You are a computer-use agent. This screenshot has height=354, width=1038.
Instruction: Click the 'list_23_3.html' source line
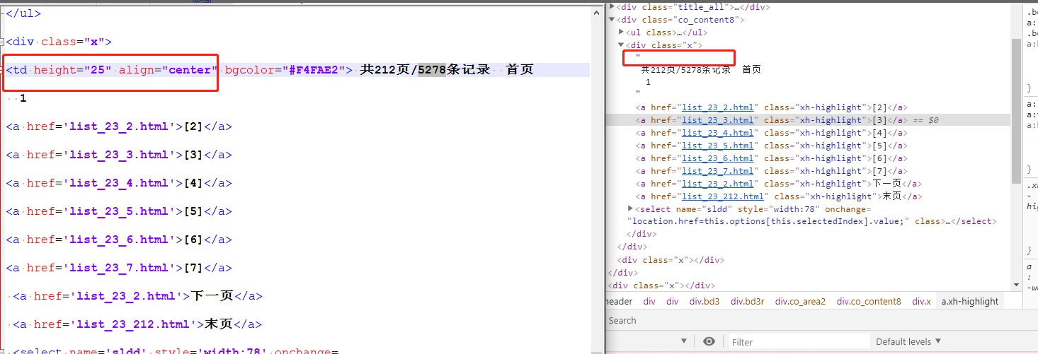pos(119,155)
